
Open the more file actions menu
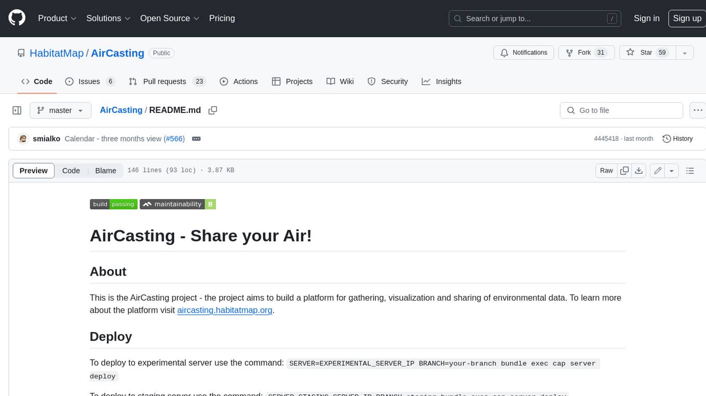pos(698,110)
